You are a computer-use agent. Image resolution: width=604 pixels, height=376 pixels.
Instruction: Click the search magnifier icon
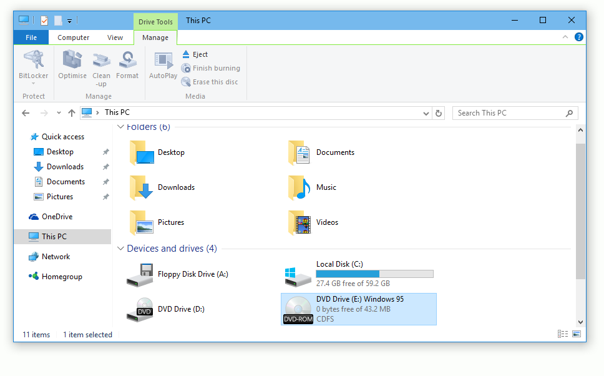coord(569,113)
